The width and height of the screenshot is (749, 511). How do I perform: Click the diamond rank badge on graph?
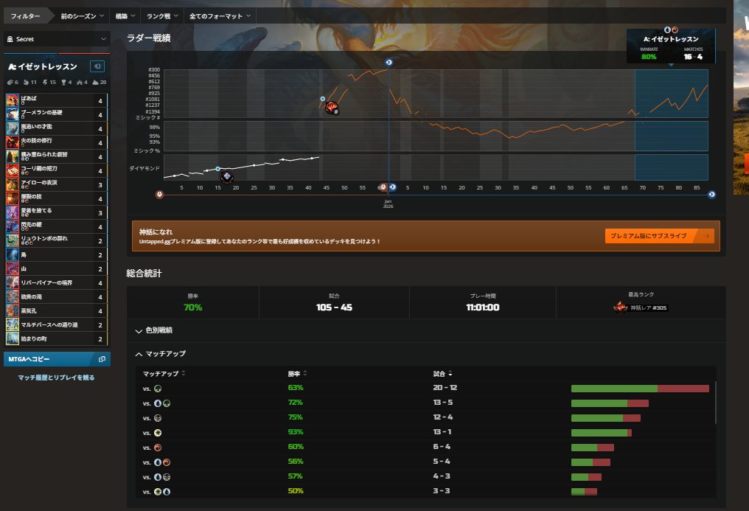pyautogui.click(x=227, y=177)
